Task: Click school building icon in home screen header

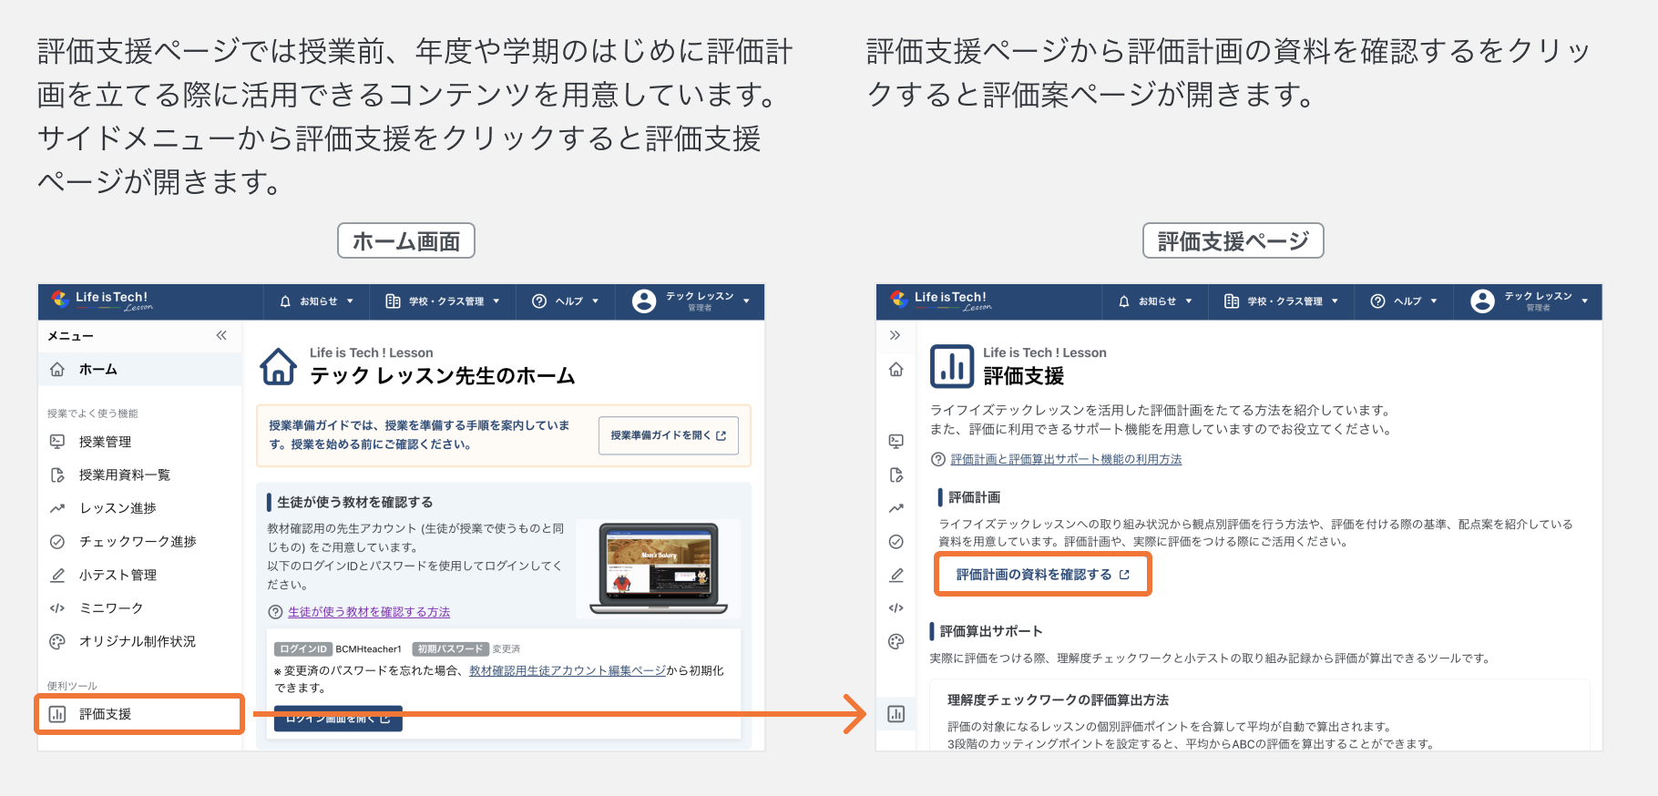Action: pos(393,301)
